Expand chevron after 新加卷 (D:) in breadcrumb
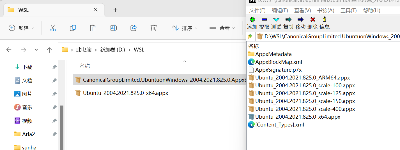This screenshot has width=400, height=150. pyautogui.click(x=129, y=50)
